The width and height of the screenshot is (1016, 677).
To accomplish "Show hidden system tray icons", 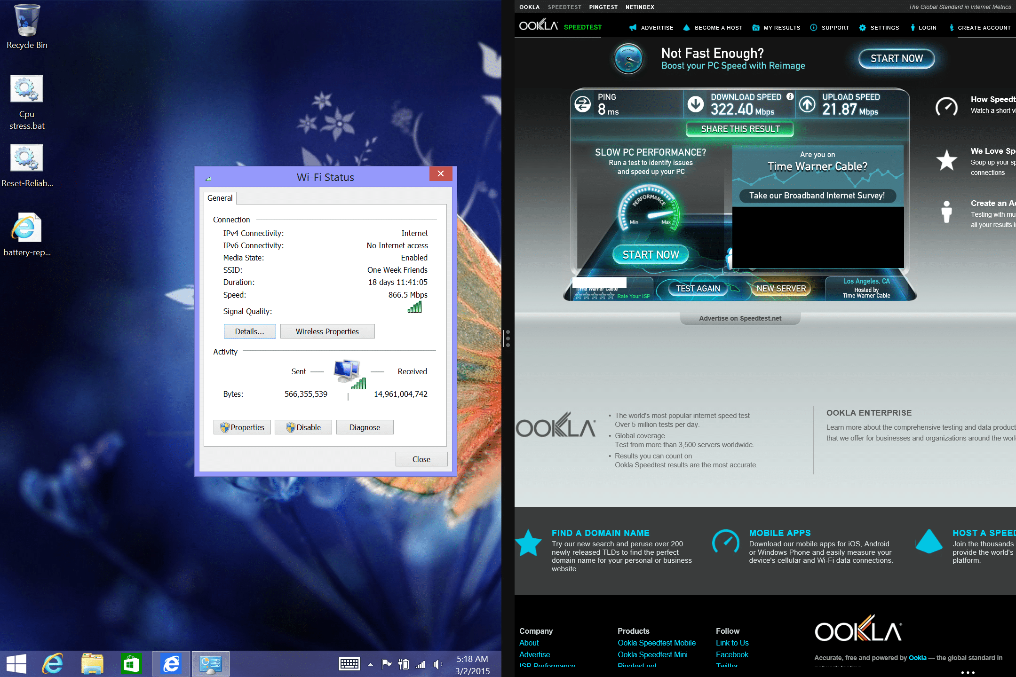I will 371,664.
